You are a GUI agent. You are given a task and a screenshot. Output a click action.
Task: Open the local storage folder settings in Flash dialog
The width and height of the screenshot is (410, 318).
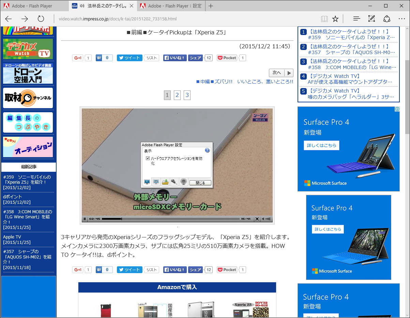pos(165,182)
